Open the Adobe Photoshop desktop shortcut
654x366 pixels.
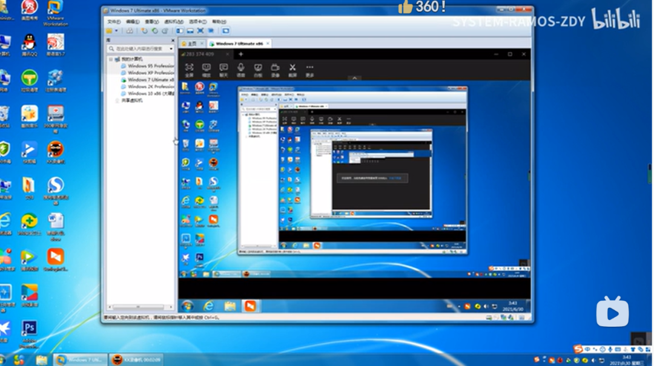tap(29, 333)
